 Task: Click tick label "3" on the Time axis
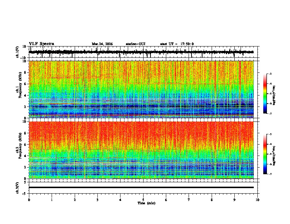[97, 200]
